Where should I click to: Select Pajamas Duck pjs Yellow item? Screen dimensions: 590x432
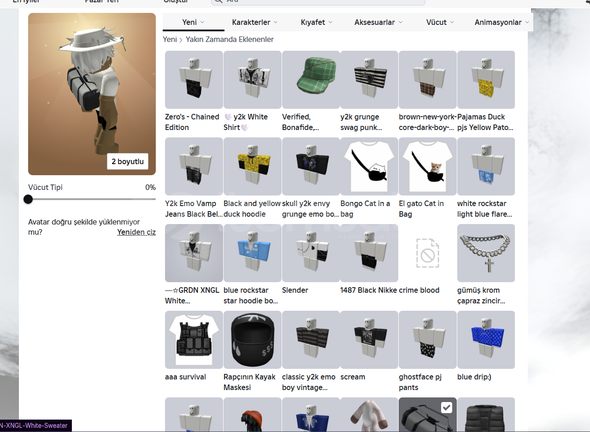coord(486,80)
